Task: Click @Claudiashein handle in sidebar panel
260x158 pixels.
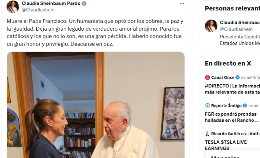Action: [x=236, y=29]
